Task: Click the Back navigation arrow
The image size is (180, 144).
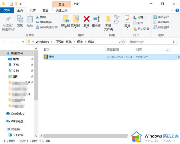Action: (5, 42)
